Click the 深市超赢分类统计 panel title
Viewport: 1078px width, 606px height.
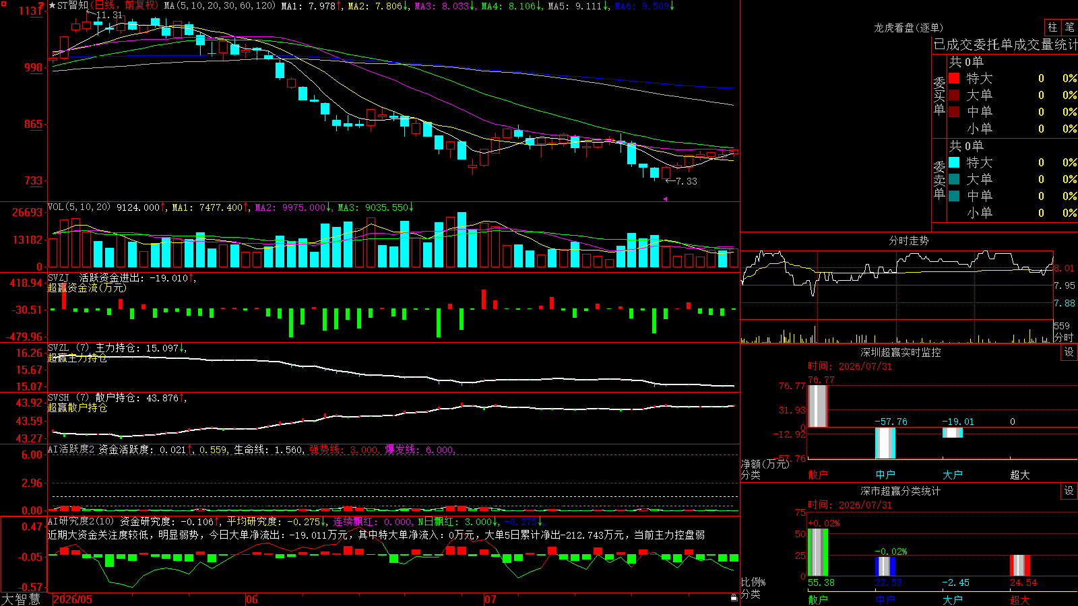click(x=901, y=491)
